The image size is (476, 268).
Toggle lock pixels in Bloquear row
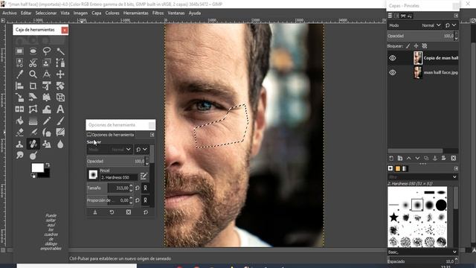(x=408, y=46)
